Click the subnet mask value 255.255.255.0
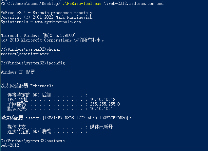This screenshot has width=208, height=151. pyautogui.click(x=105, y=104)
